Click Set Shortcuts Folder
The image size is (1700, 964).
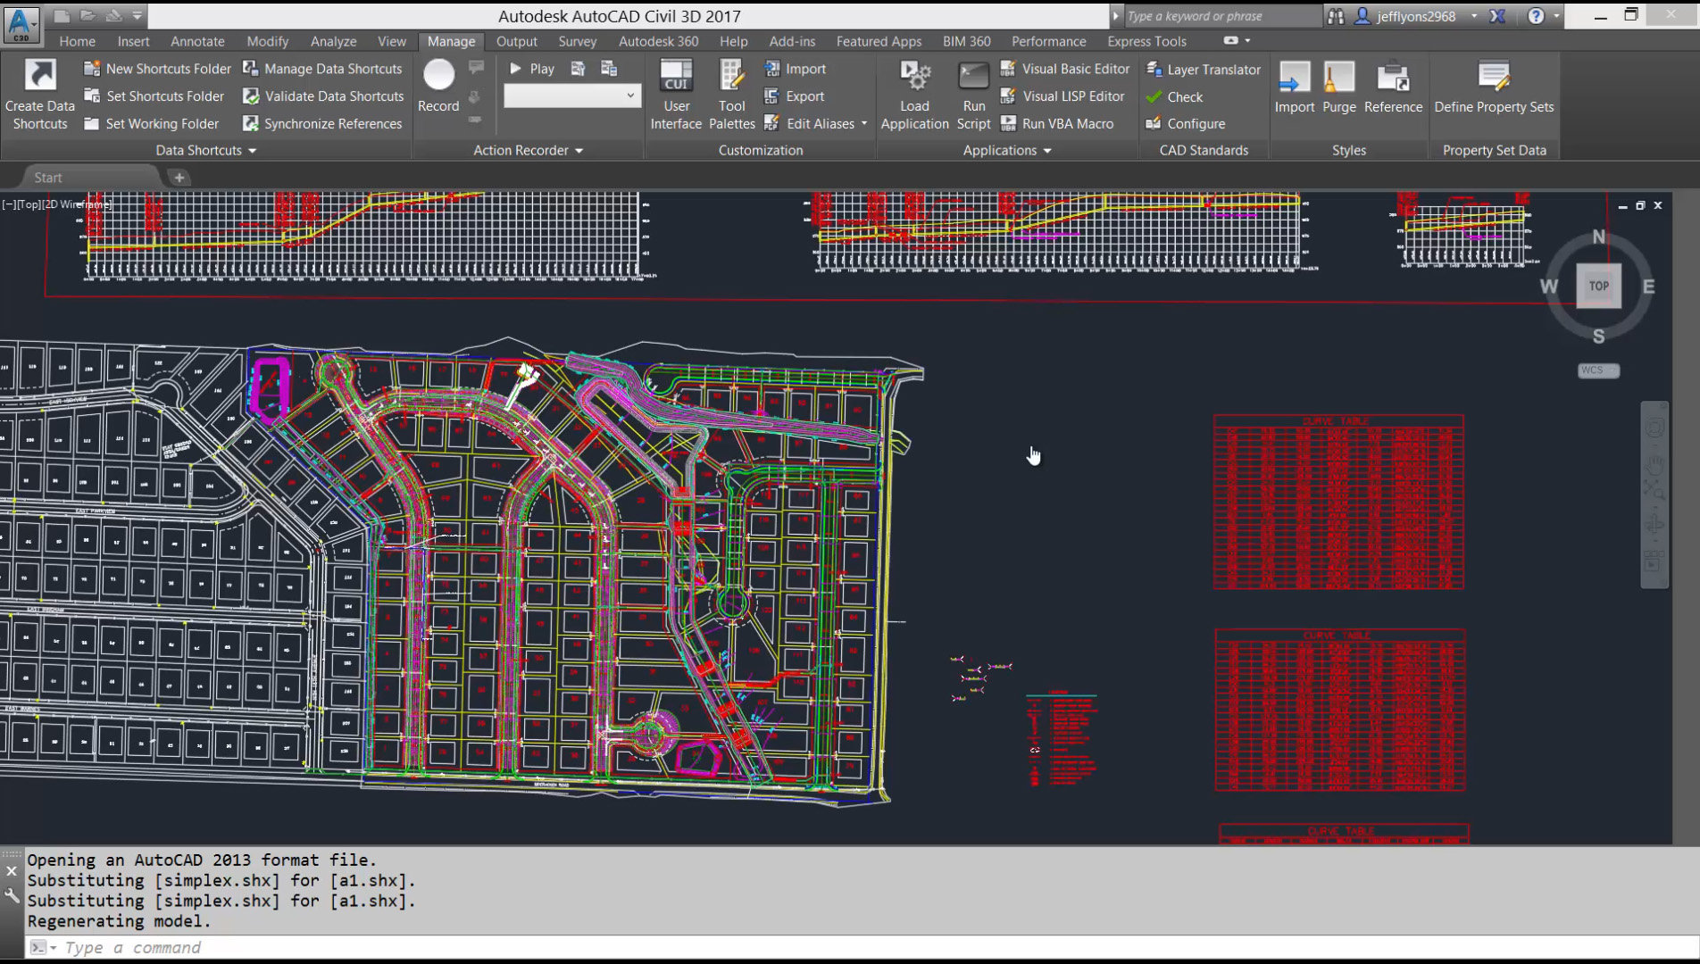(154, 96)
